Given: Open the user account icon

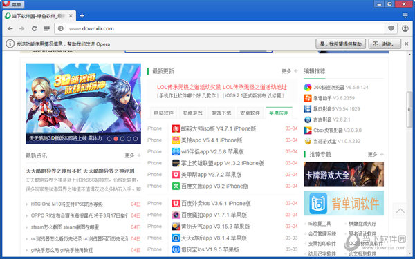Looking at the screenshot, I should (x=405, y=28).
